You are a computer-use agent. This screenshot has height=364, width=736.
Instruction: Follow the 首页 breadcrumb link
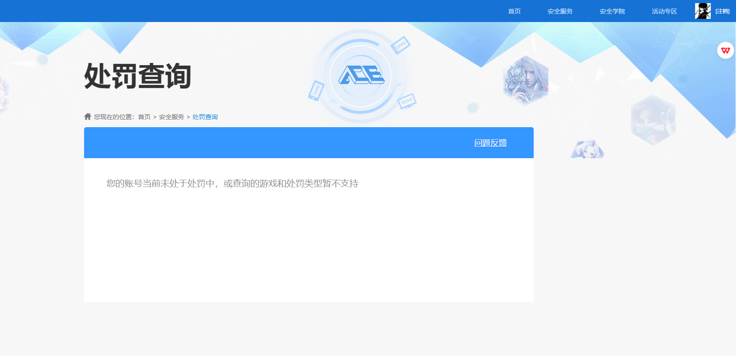(144, 117)
